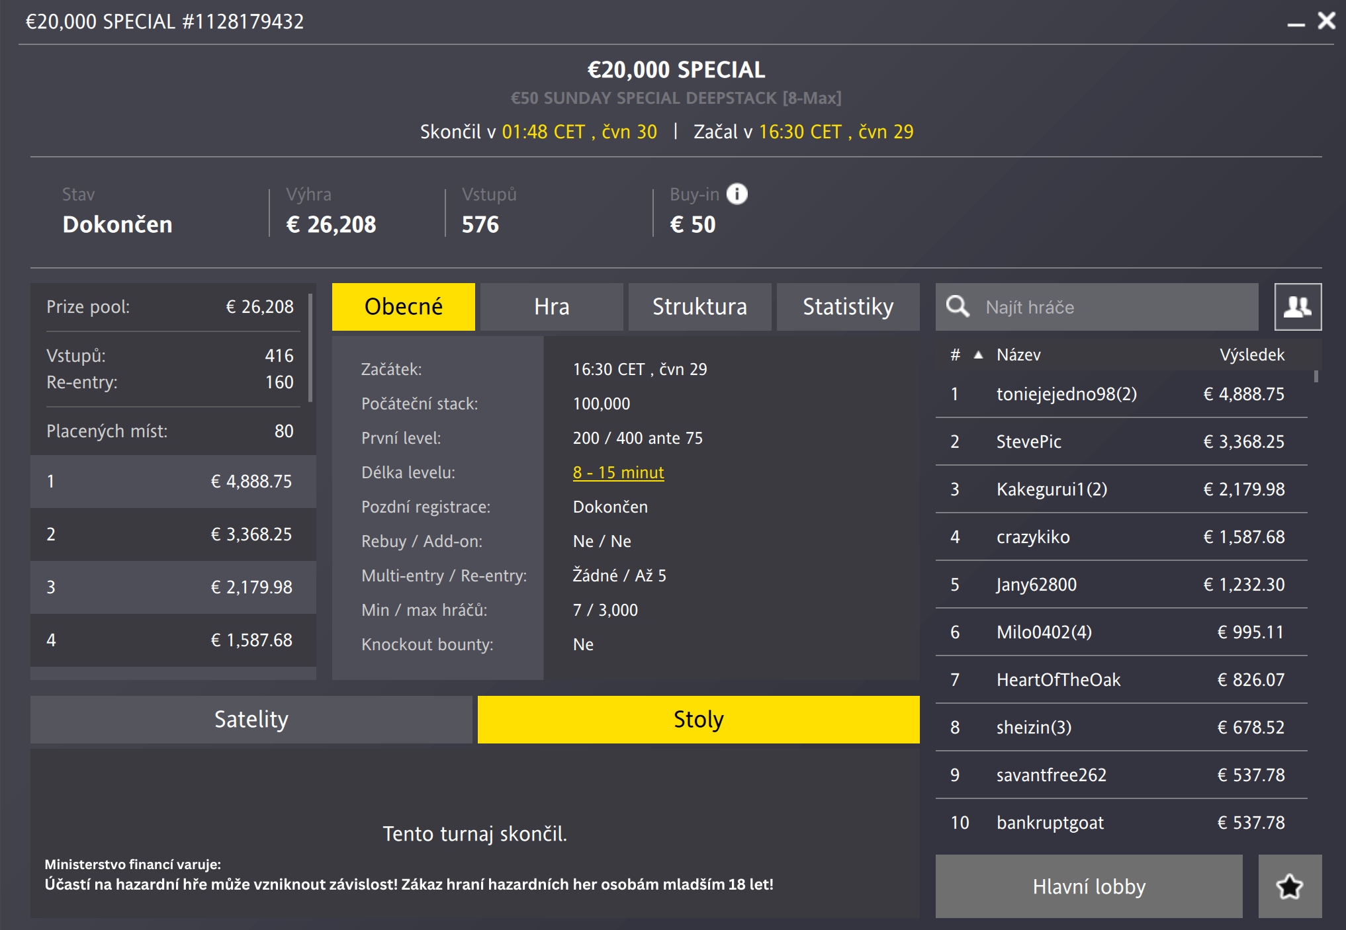Viewport: 1346px width, 930px height.
Task: Open the Statistiky tab
Action: tap(848, 307)
